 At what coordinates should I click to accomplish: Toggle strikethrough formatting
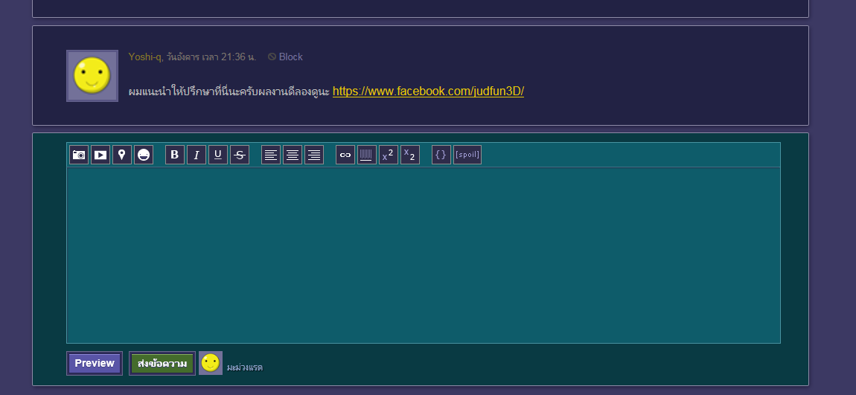(240, 155)
